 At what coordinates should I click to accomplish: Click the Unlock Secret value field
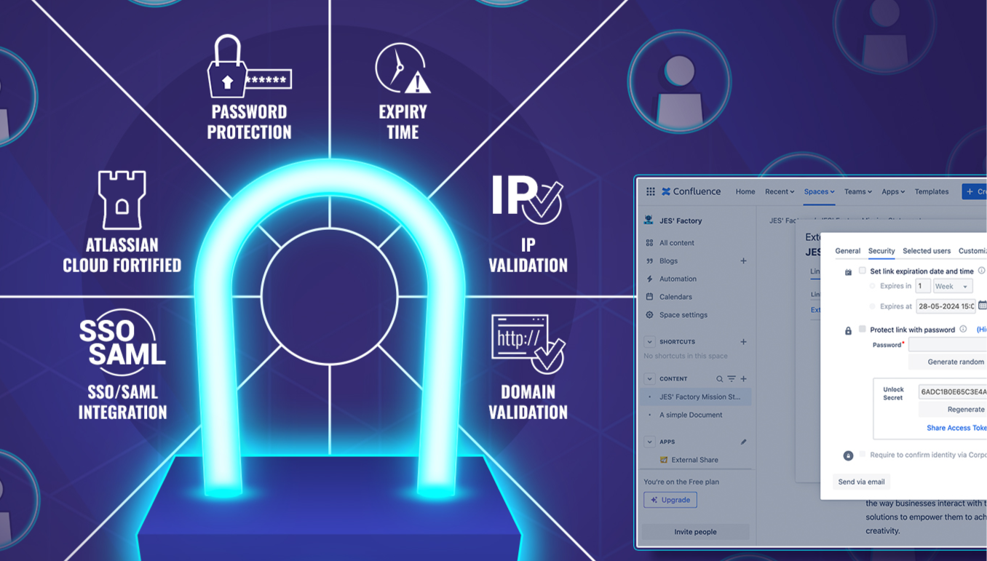(953, 391)
